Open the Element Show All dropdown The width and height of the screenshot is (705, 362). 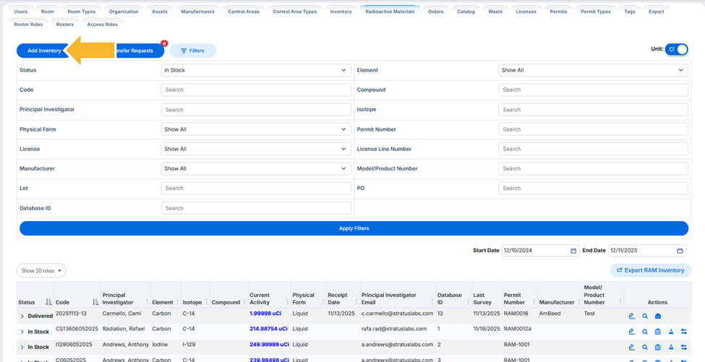click(593, 70)
